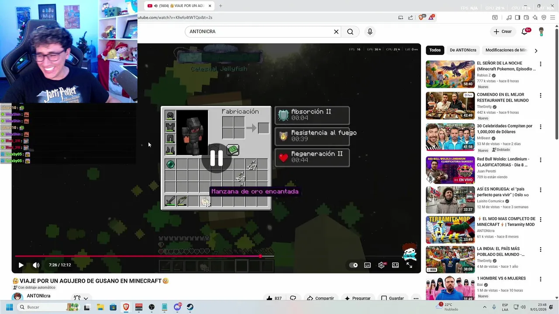Open Steam from the taskbar
The image size is (559, 314).
point(190,307)
